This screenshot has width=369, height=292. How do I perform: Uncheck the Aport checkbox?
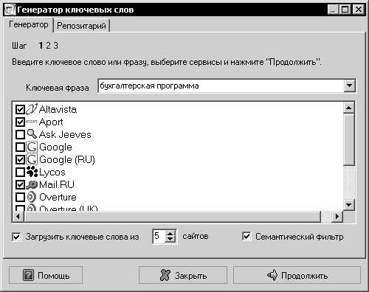coord(20,122)
